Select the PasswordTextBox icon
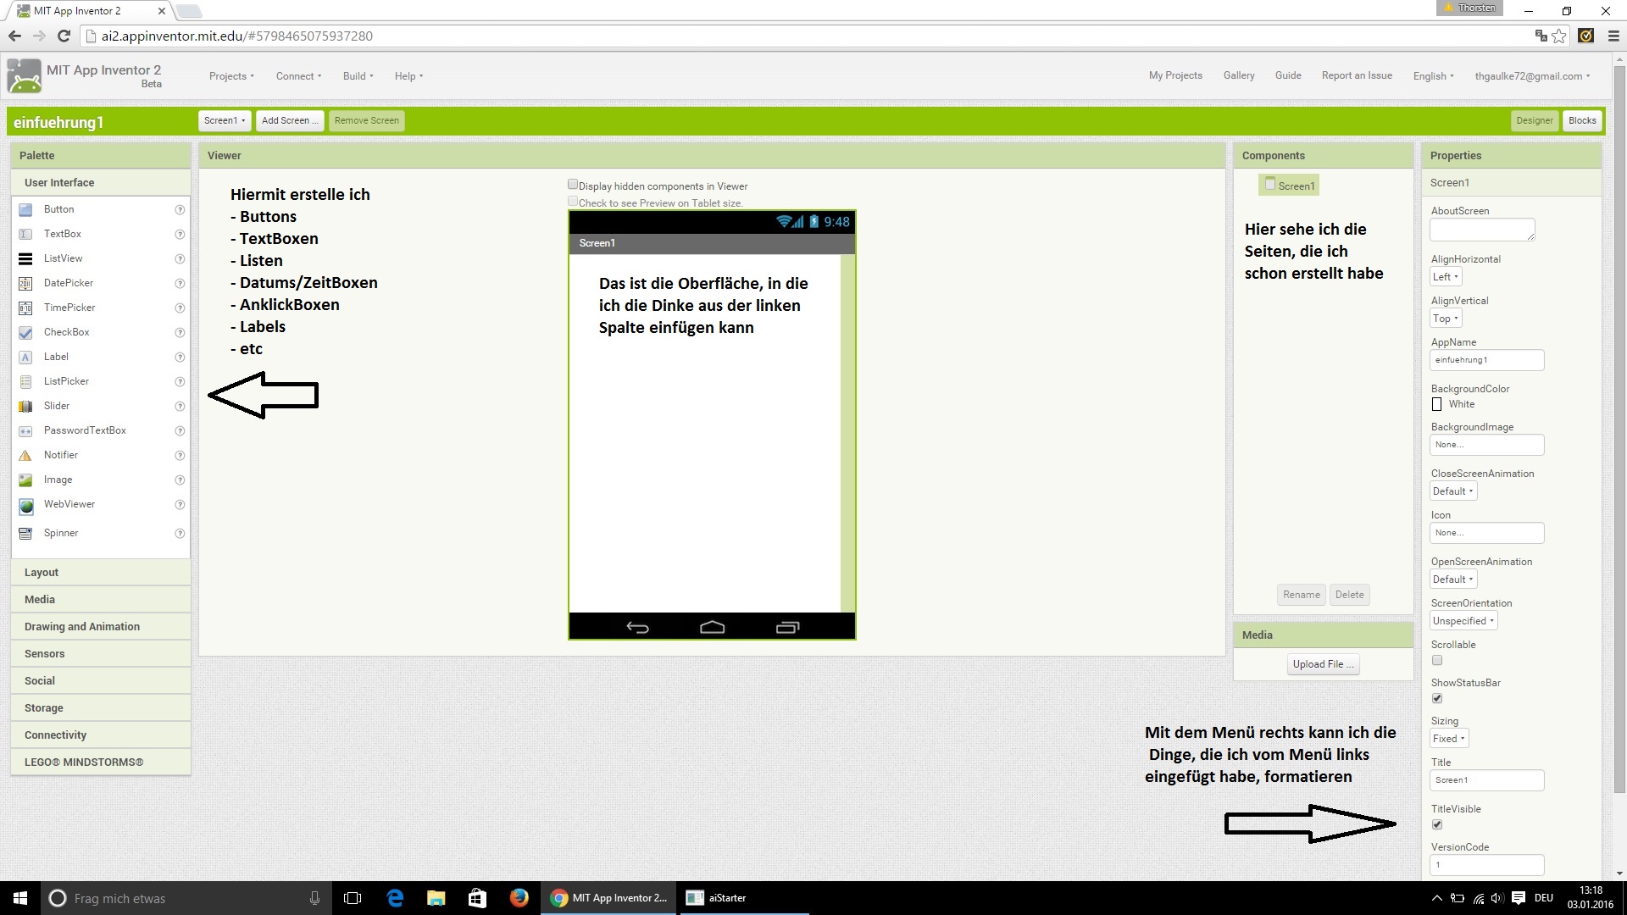1627x915 pixels. coord(25,430)
